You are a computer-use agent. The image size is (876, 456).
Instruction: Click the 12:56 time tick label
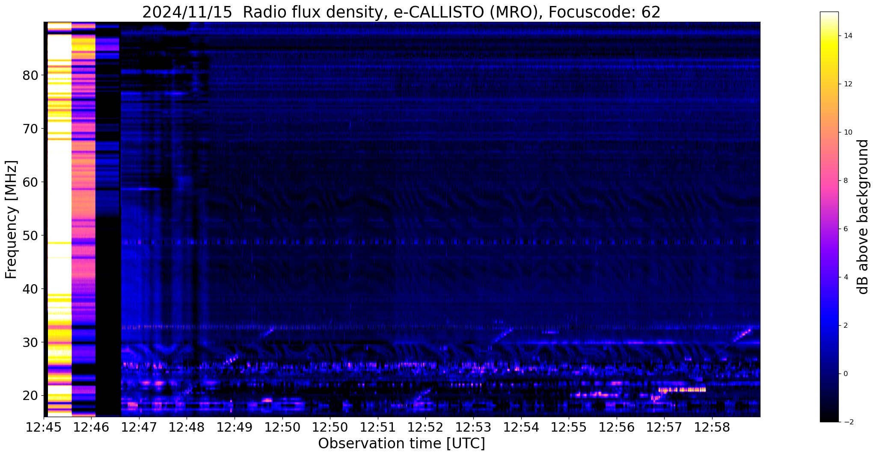click(x=617, y=427)
